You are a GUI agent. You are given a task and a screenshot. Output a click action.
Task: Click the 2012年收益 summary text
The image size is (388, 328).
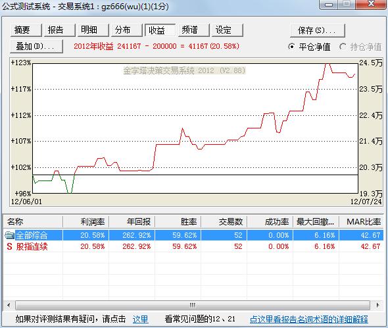click(x=157, y=46)
